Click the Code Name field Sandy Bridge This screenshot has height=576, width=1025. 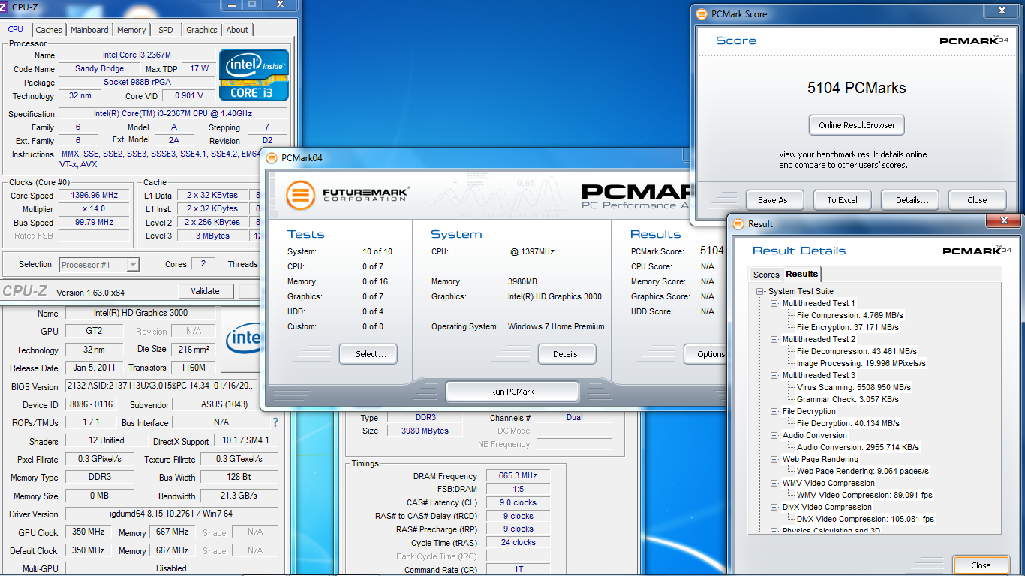99,68
